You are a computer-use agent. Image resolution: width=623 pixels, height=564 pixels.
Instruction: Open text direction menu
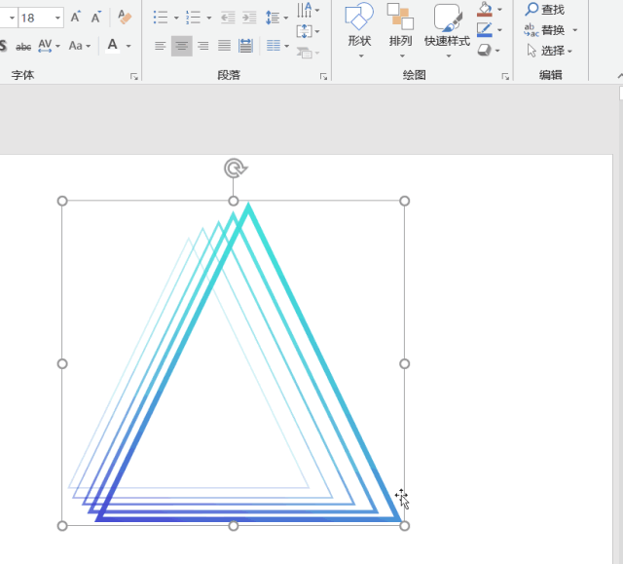click(308, 10)
